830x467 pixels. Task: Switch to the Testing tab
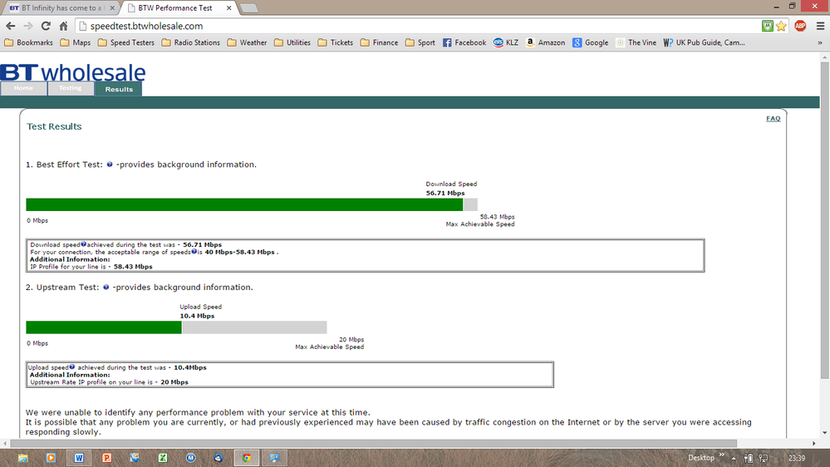71,88
